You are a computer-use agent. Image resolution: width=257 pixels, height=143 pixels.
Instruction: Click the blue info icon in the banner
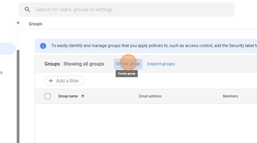pyautogui.click(x=43, y=46)
